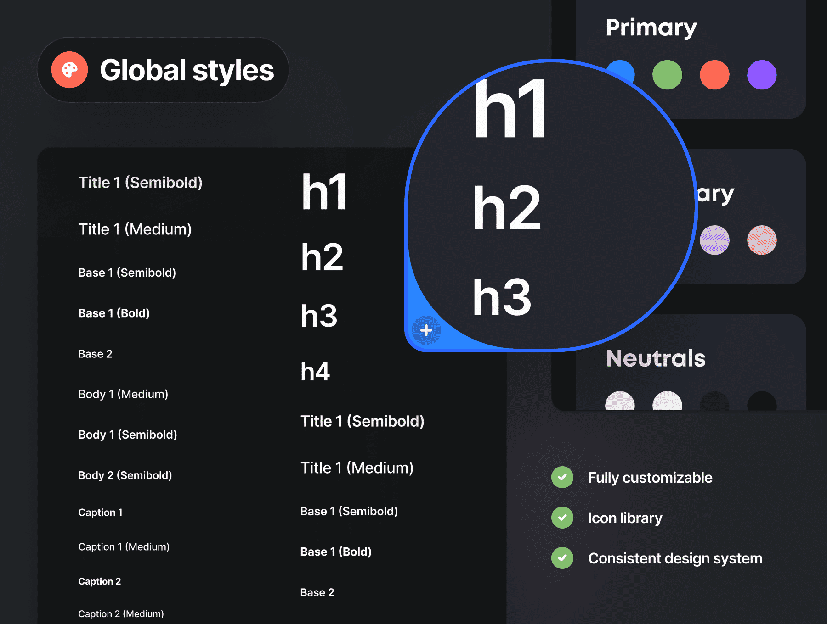Click the Primary heading
Screen dimensions: 827x624
point(651,28)
